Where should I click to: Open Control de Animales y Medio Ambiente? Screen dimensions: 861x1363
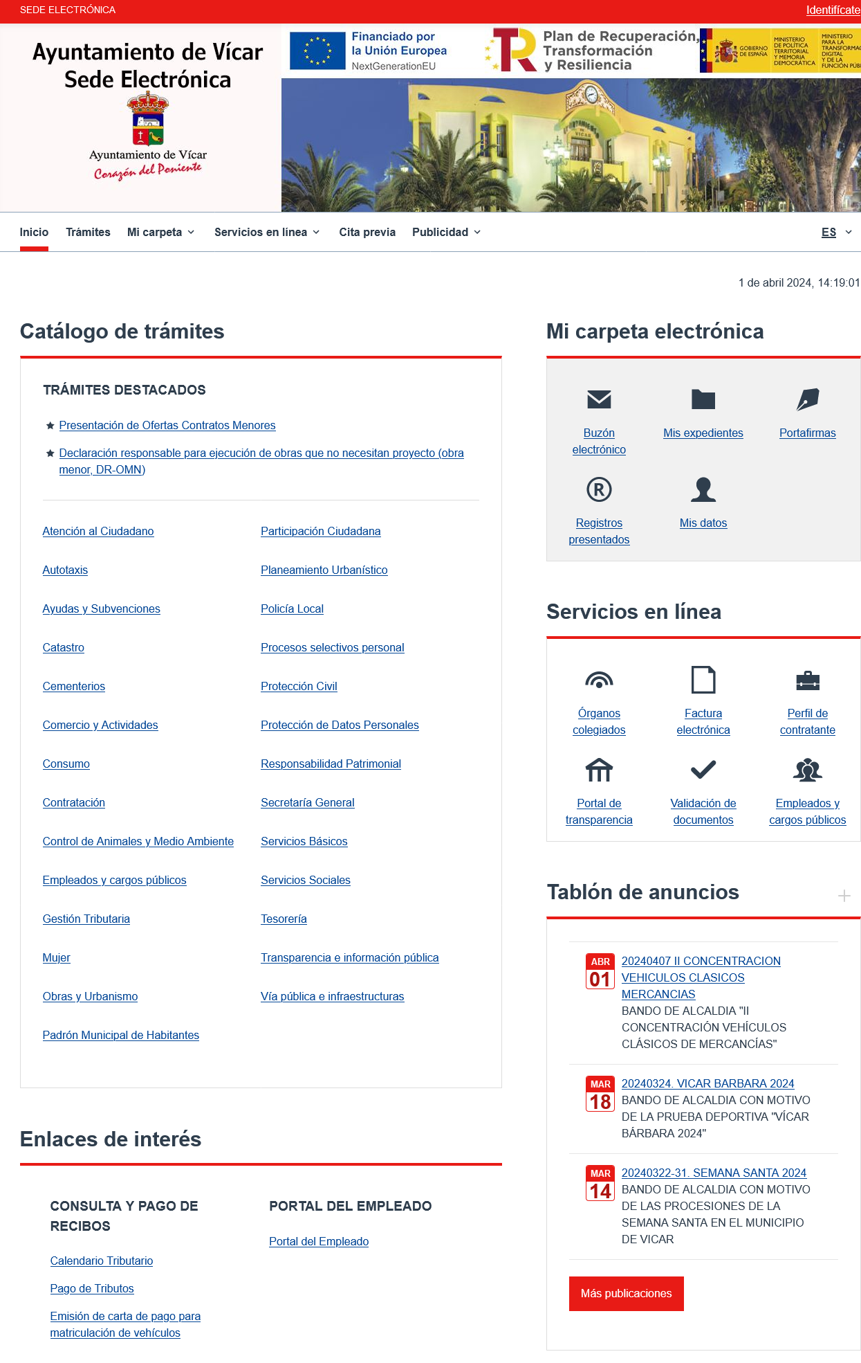(x=138, y=841)
